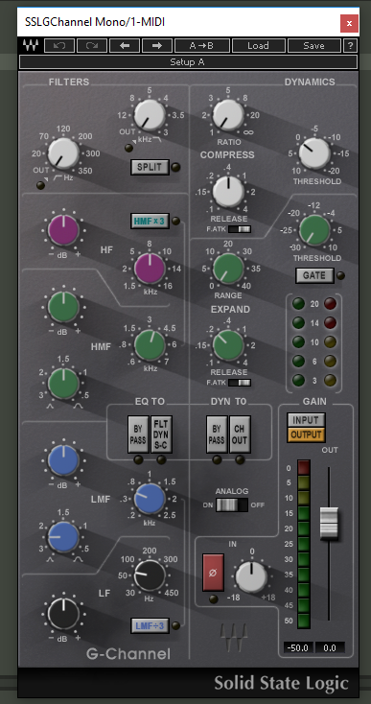Click the Setup A preset name bar

pyautogui.click(x=188, y=62)
